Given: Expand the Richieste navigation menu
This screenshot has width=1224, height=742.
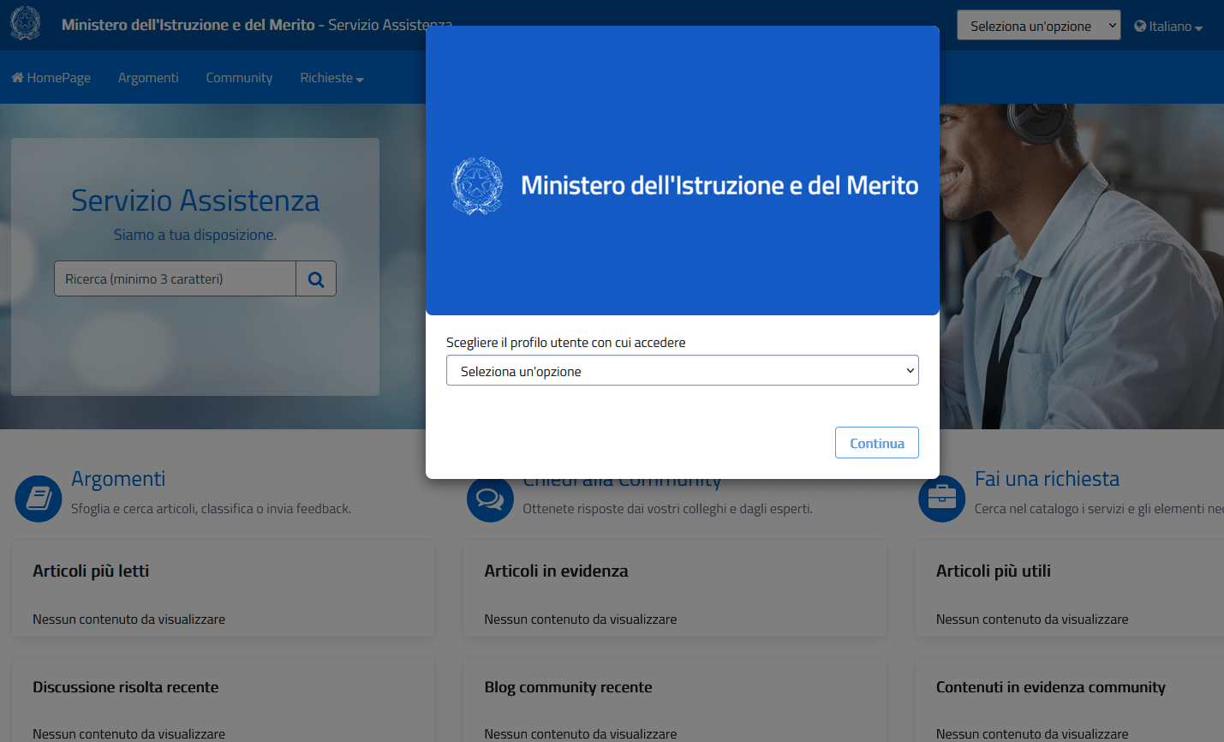Looking at the screenshot, I should click(331, 78).
